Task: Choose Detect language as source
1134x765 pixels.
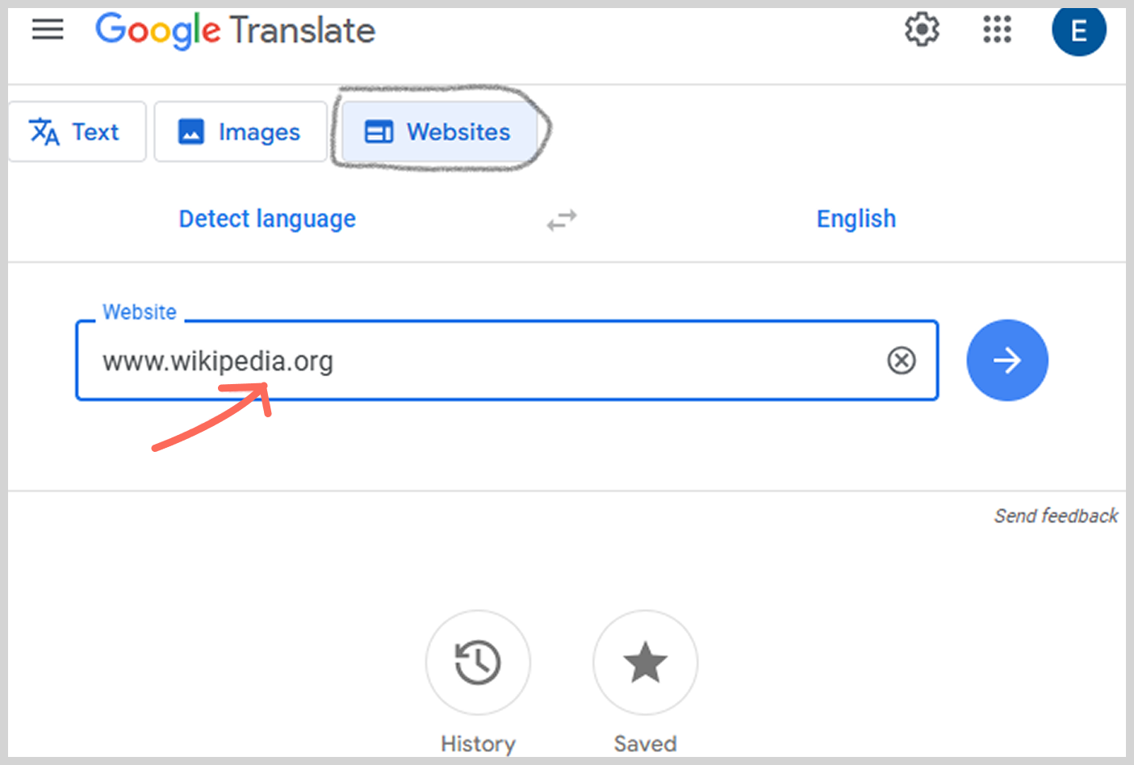Action: pos(267,219)
